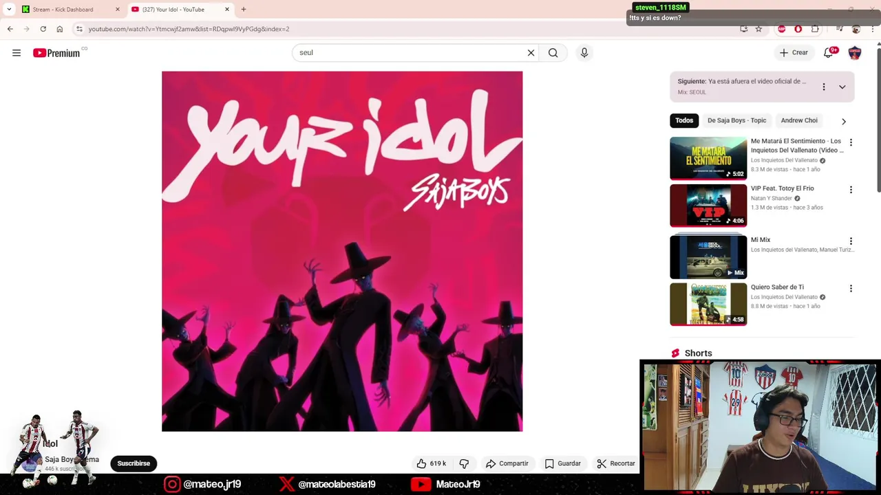Image resolution: width=881 pixels, height=495 pixels.
Task: Dislike the video with thumbs down
Action: click(x=464, y=463)
